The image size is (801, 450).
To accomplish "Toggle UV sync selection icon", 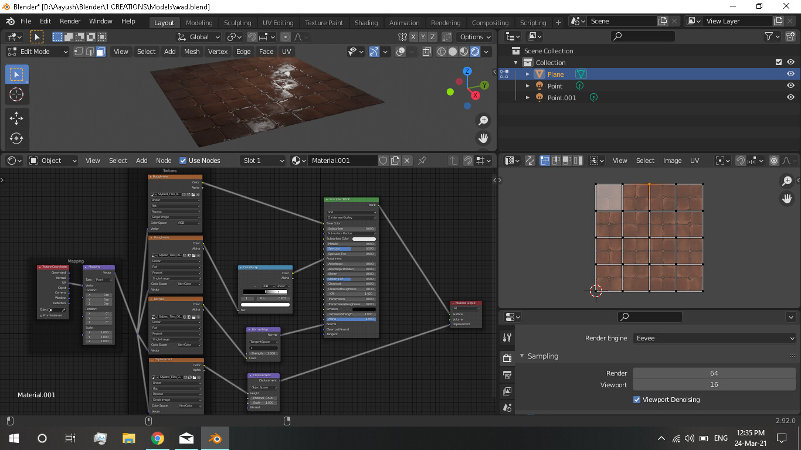I will 530,161.
